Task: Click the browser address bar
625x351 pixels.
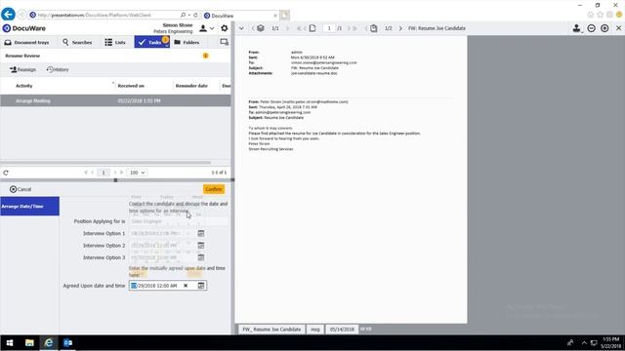Action: coord(105,16)
